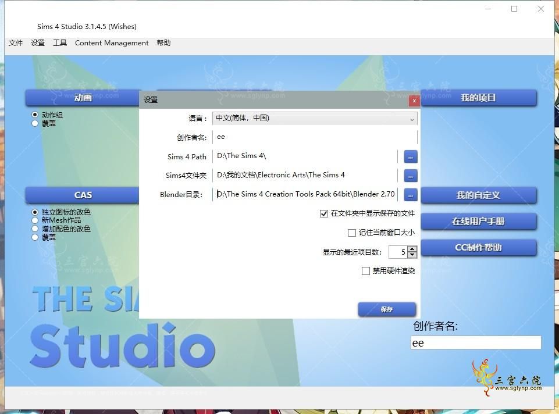Image resolution: width=559 pixels, height=414 pixels.
Task: Close the 设置 dialog with red X
Action: point(414,101)
